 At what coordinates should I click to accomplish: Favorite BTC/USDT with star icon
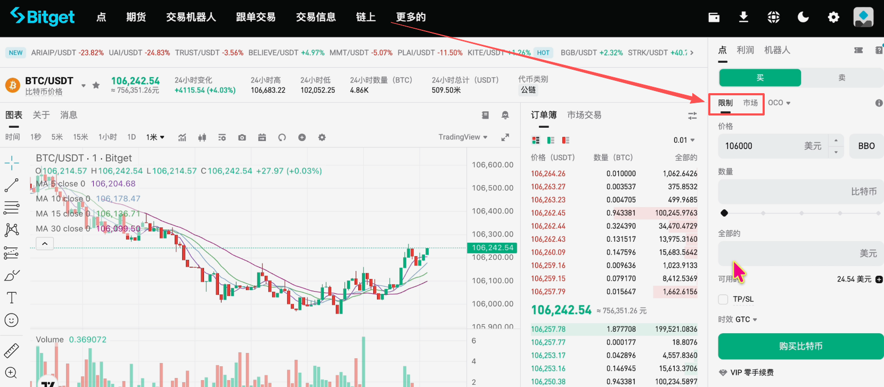(x=96, y=85)
